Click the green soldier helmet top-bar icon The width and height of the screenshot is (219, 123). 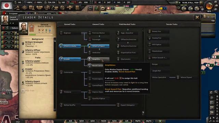[96, 9]
